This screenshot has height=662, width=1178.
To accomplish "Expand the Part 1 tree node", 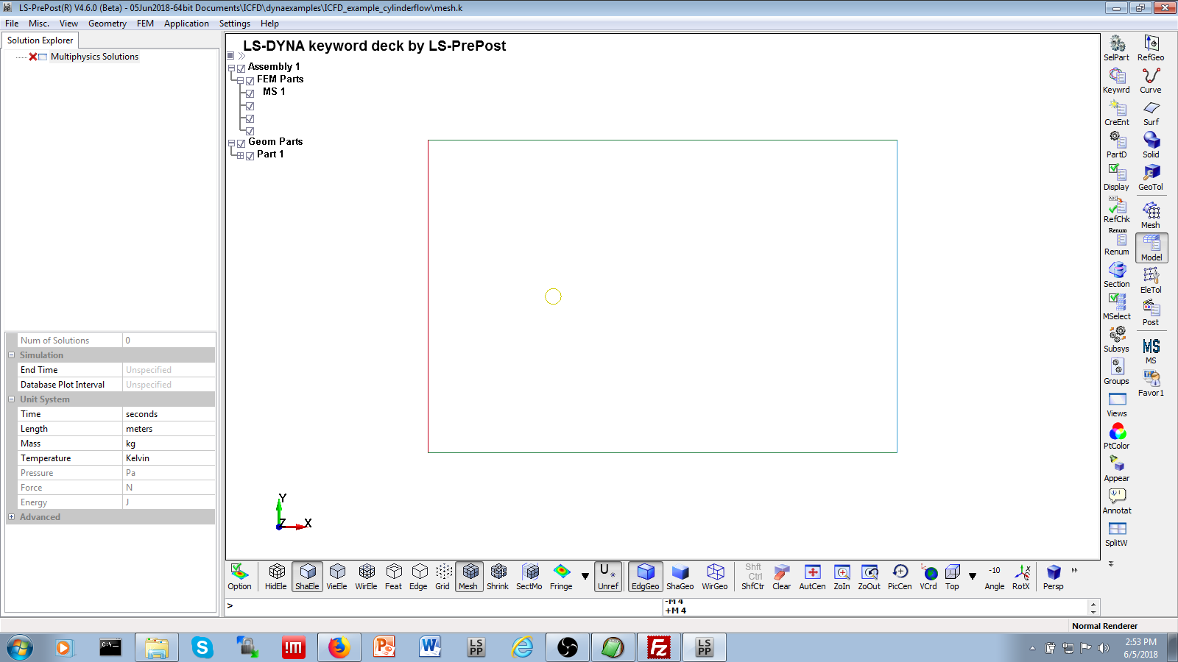I will pos(240,155).
